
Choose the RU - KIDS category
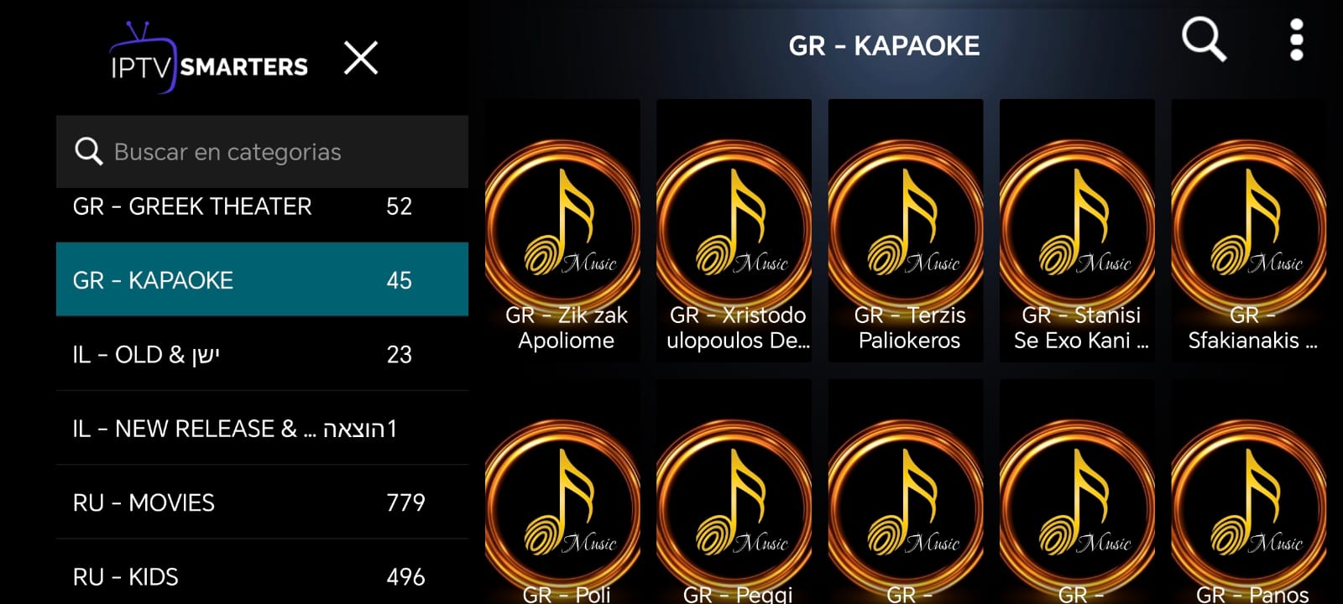(x=262, y=575)
